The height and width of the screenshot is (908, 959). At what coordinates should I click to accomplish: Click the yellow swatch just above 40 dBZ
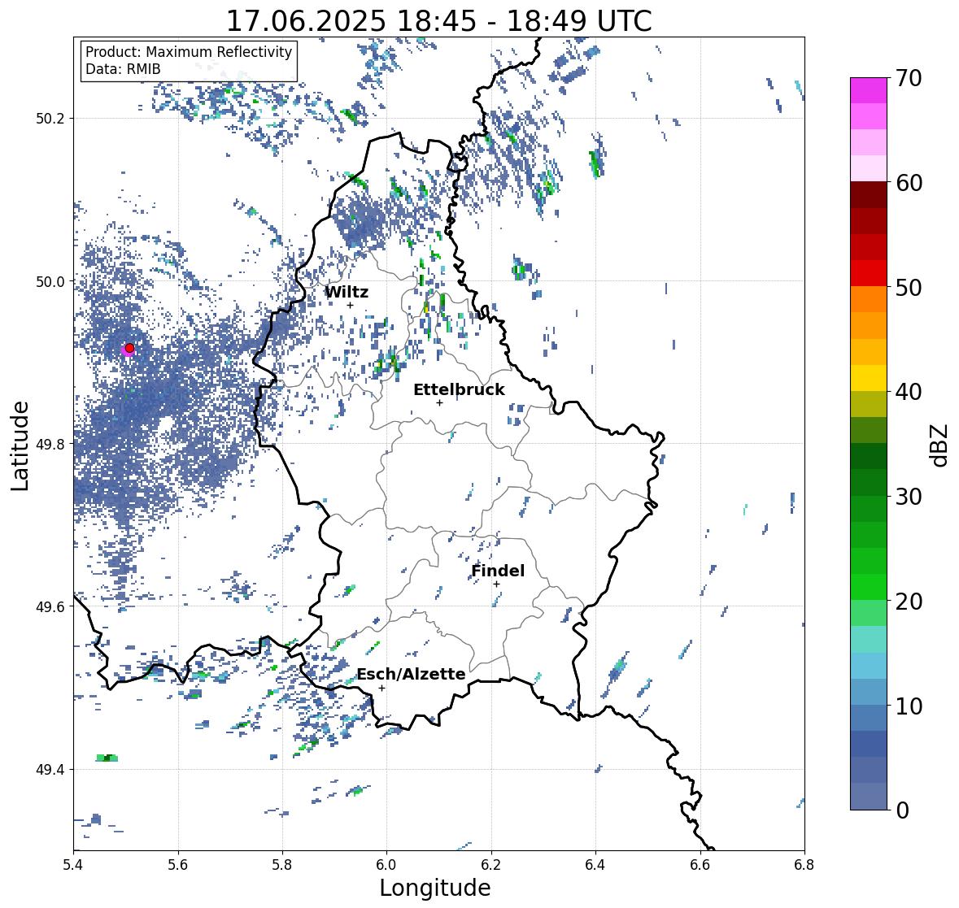(869, 378)
